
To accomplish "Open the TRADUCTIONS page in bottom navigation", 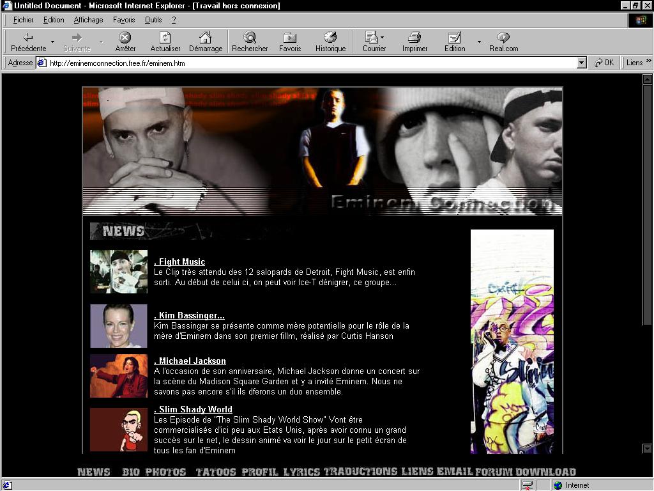I will [361, 471].
